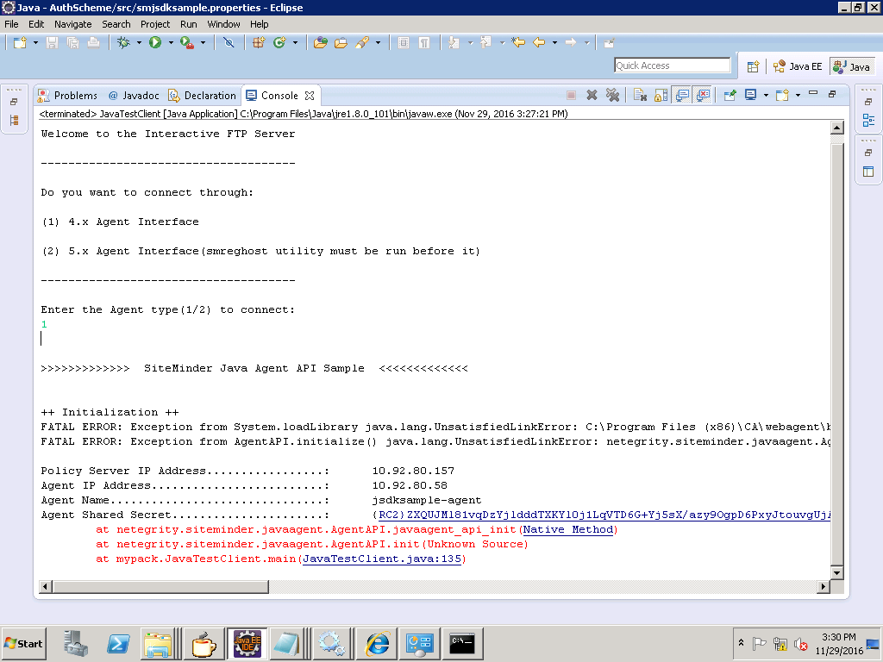Click the Display Selected Console icon
Screen dimensions: 883x662
pyautogui.click(x=751, y=95)
